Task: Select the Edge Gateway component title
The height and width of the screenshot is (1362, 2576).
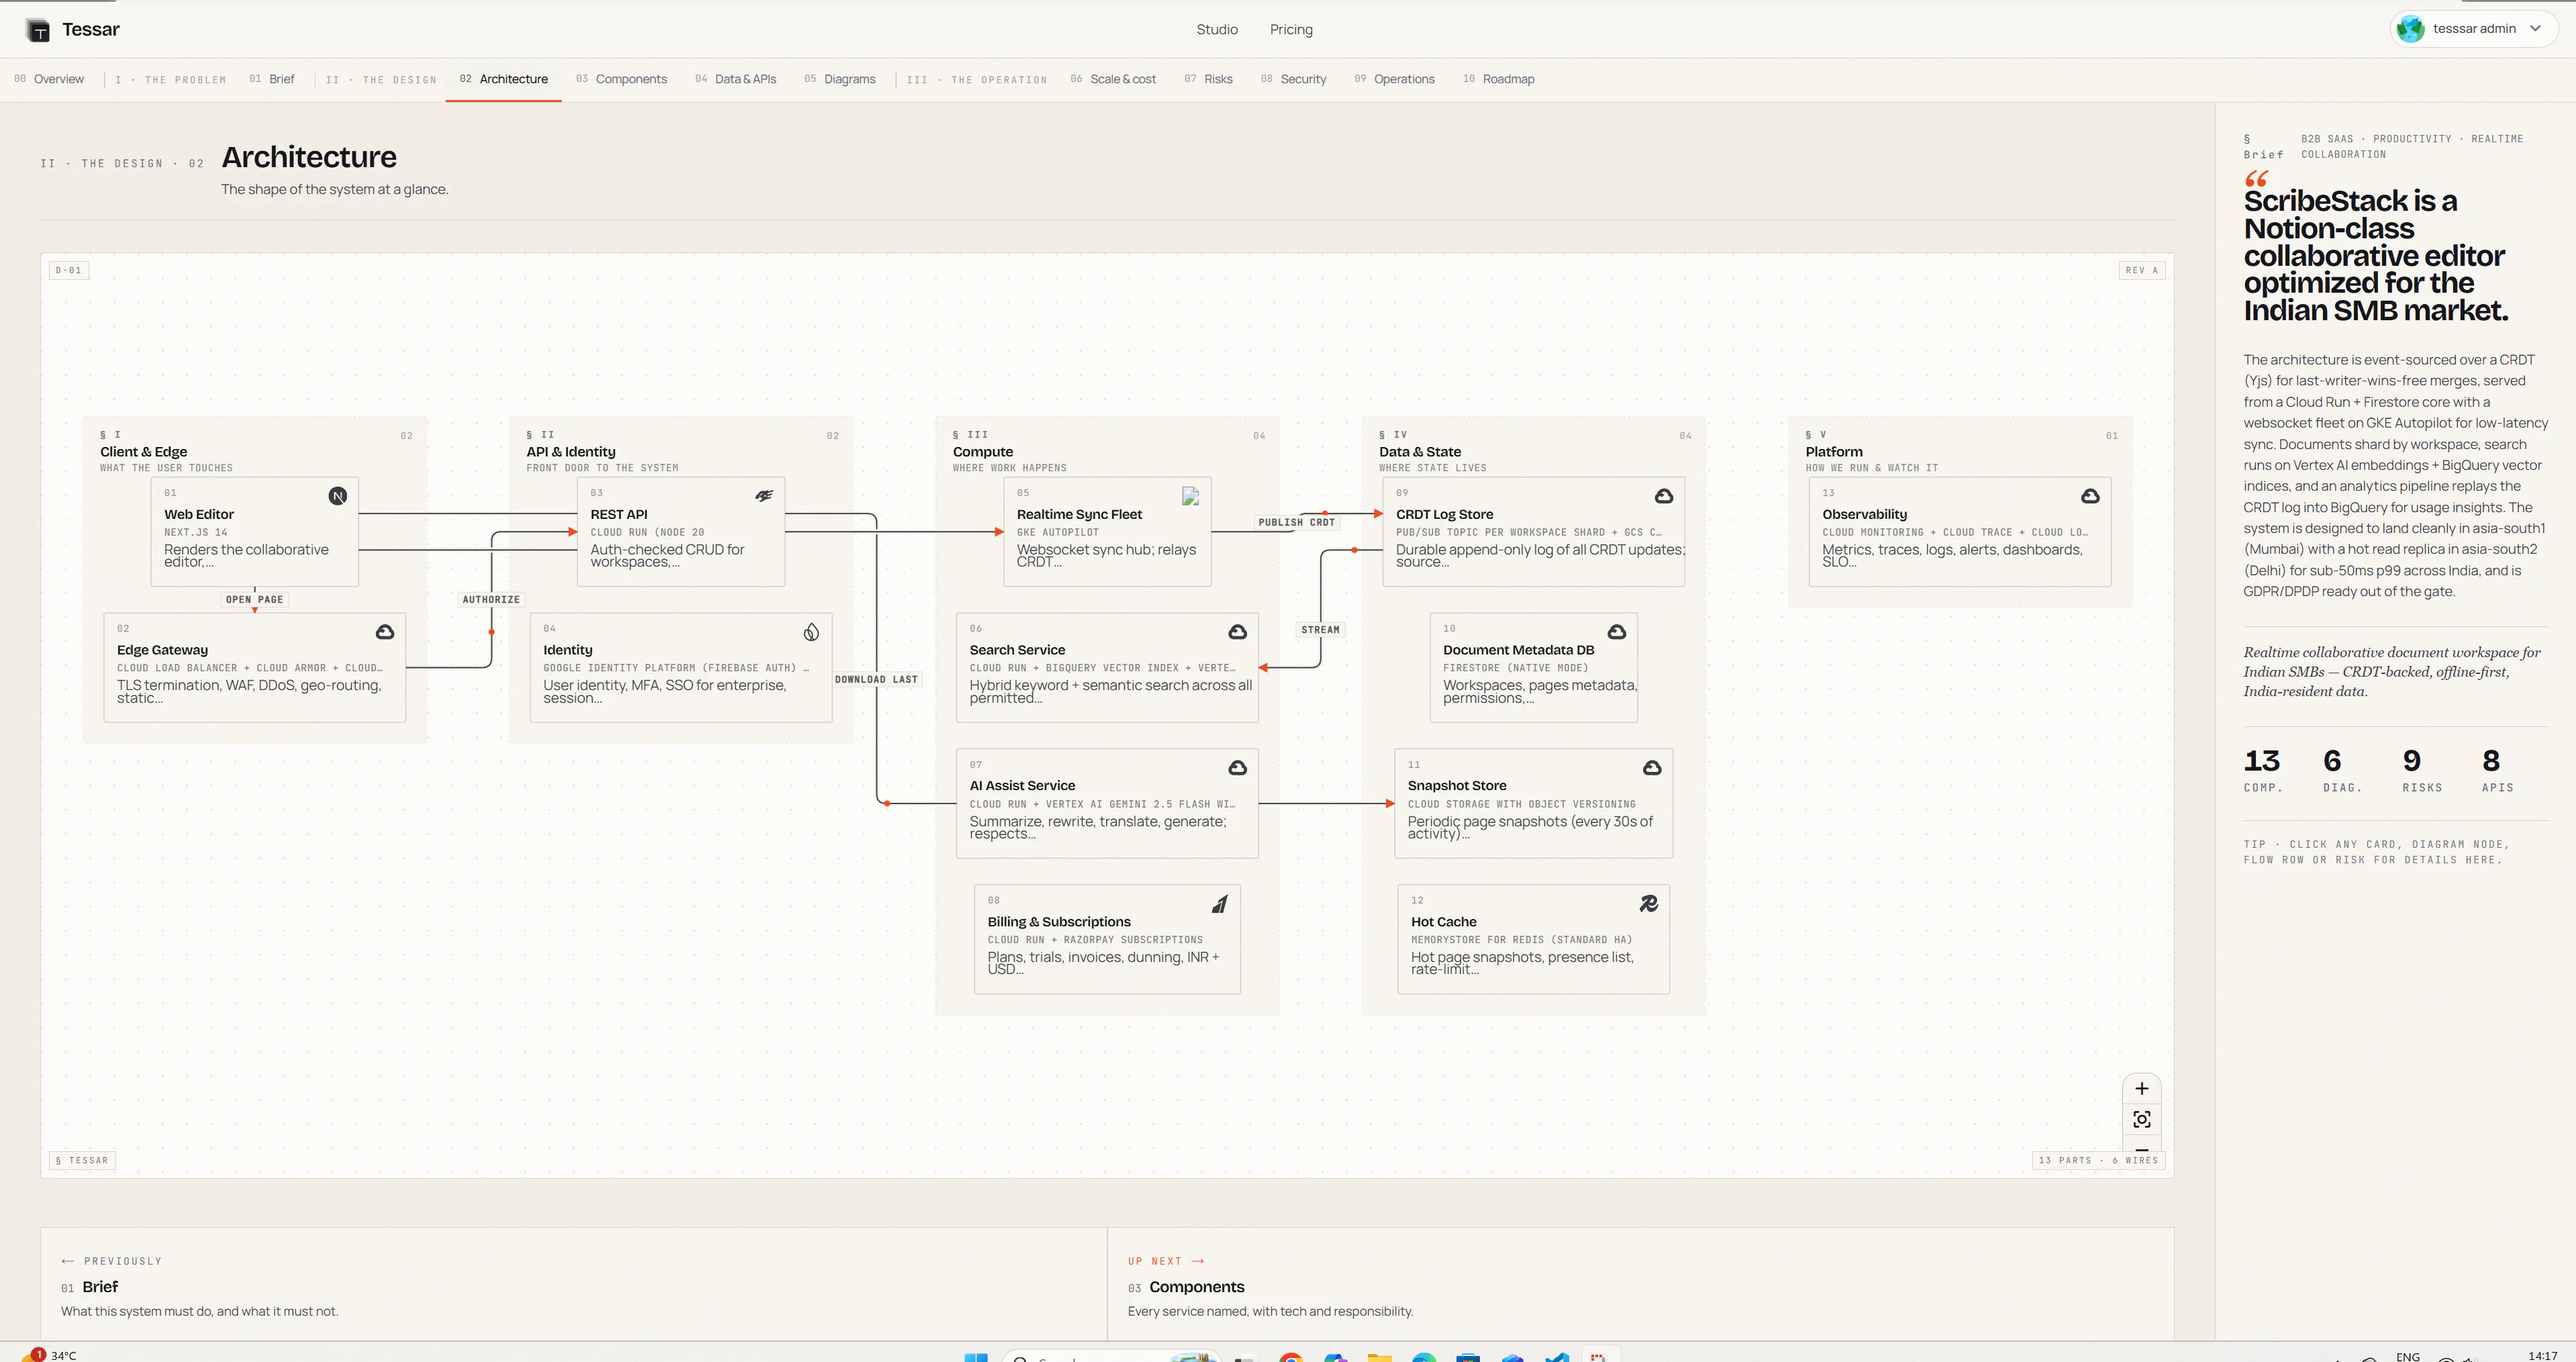Action: tap(162, 650)
